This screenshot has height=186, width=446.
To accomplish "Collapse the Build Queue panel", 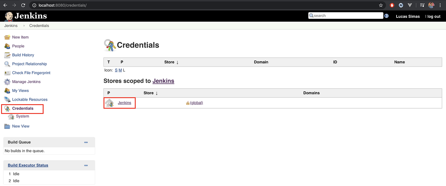I will 86,142.
